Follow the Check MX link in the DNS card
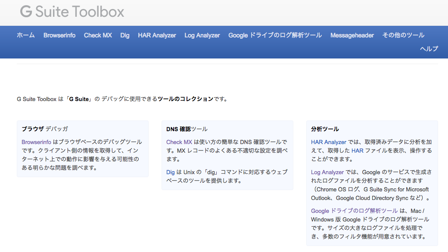The width and height of the screenshot is (448, 252). (179, 142)
